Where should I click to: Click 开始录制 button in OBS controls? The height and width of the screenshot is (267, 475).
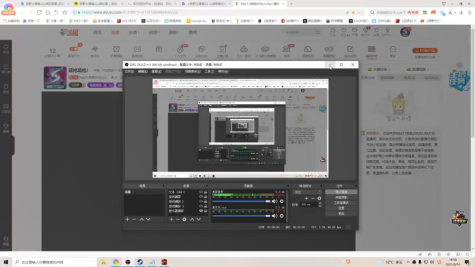(341, 198)
